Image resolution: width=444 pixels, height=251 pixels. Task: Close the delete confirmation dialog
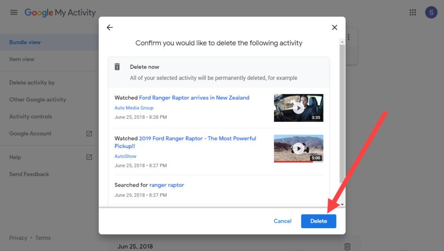[x=334, y=27]
